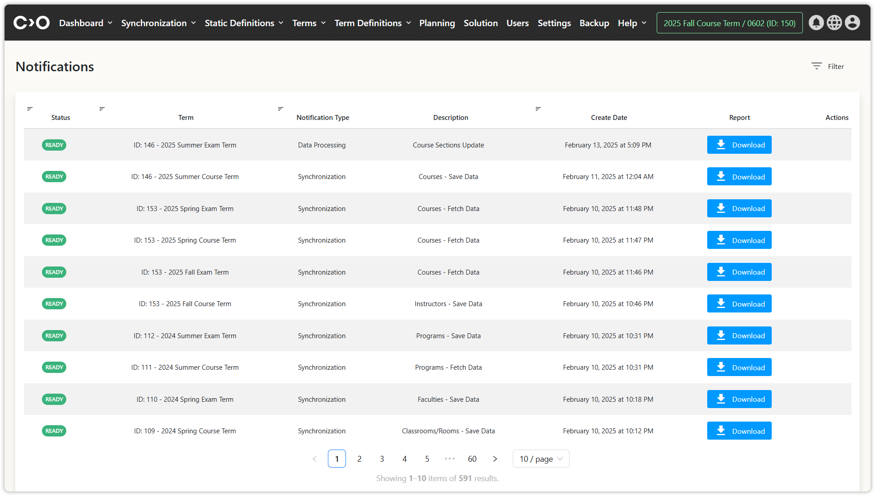This screenshot has height=496, width=875.
Task: Expand the Term Definitions dropdown
Action: [x=373, y=23]
